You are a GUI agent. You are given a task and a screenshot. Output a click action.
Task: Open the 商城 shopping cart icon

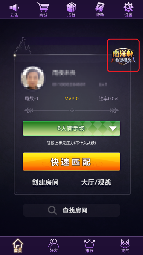(43, 7)
